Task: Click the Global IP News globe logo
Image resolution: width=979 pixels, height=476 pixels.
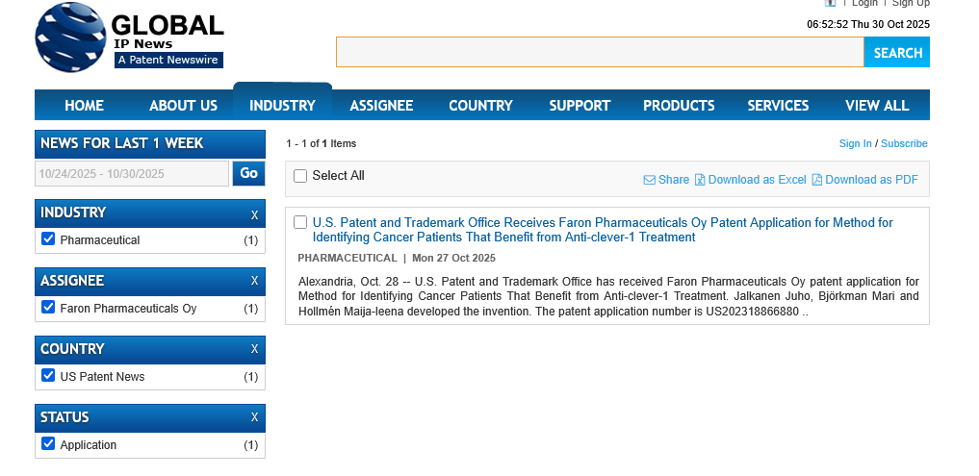Action: click(70, 38)
